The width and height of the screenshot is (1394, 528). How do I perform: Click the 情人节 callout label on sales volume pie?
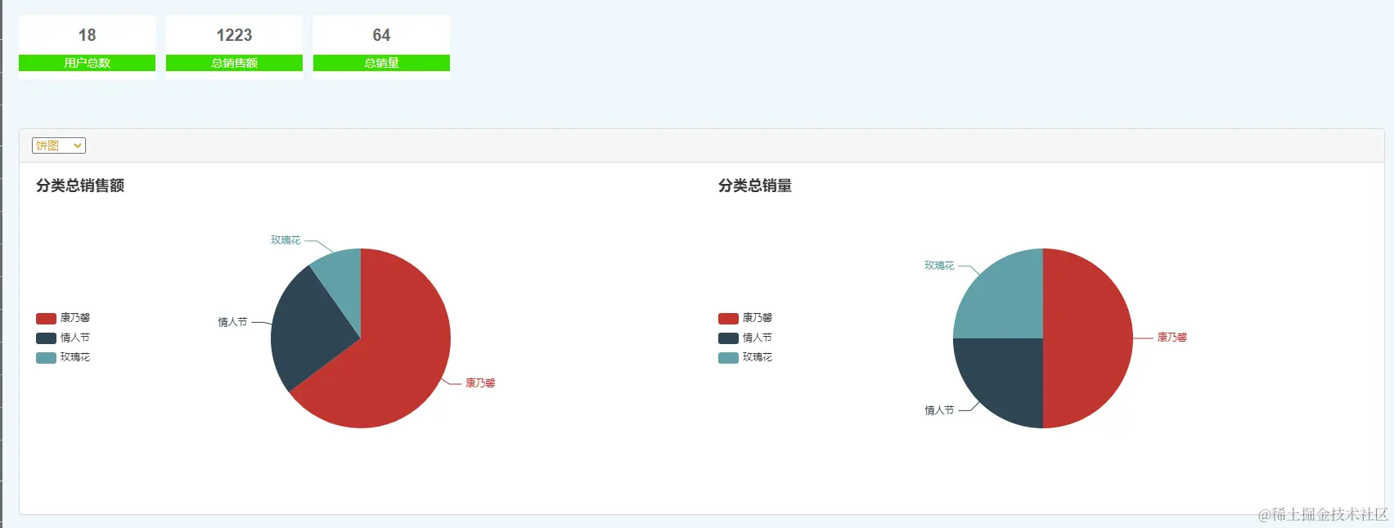[939, 410]
